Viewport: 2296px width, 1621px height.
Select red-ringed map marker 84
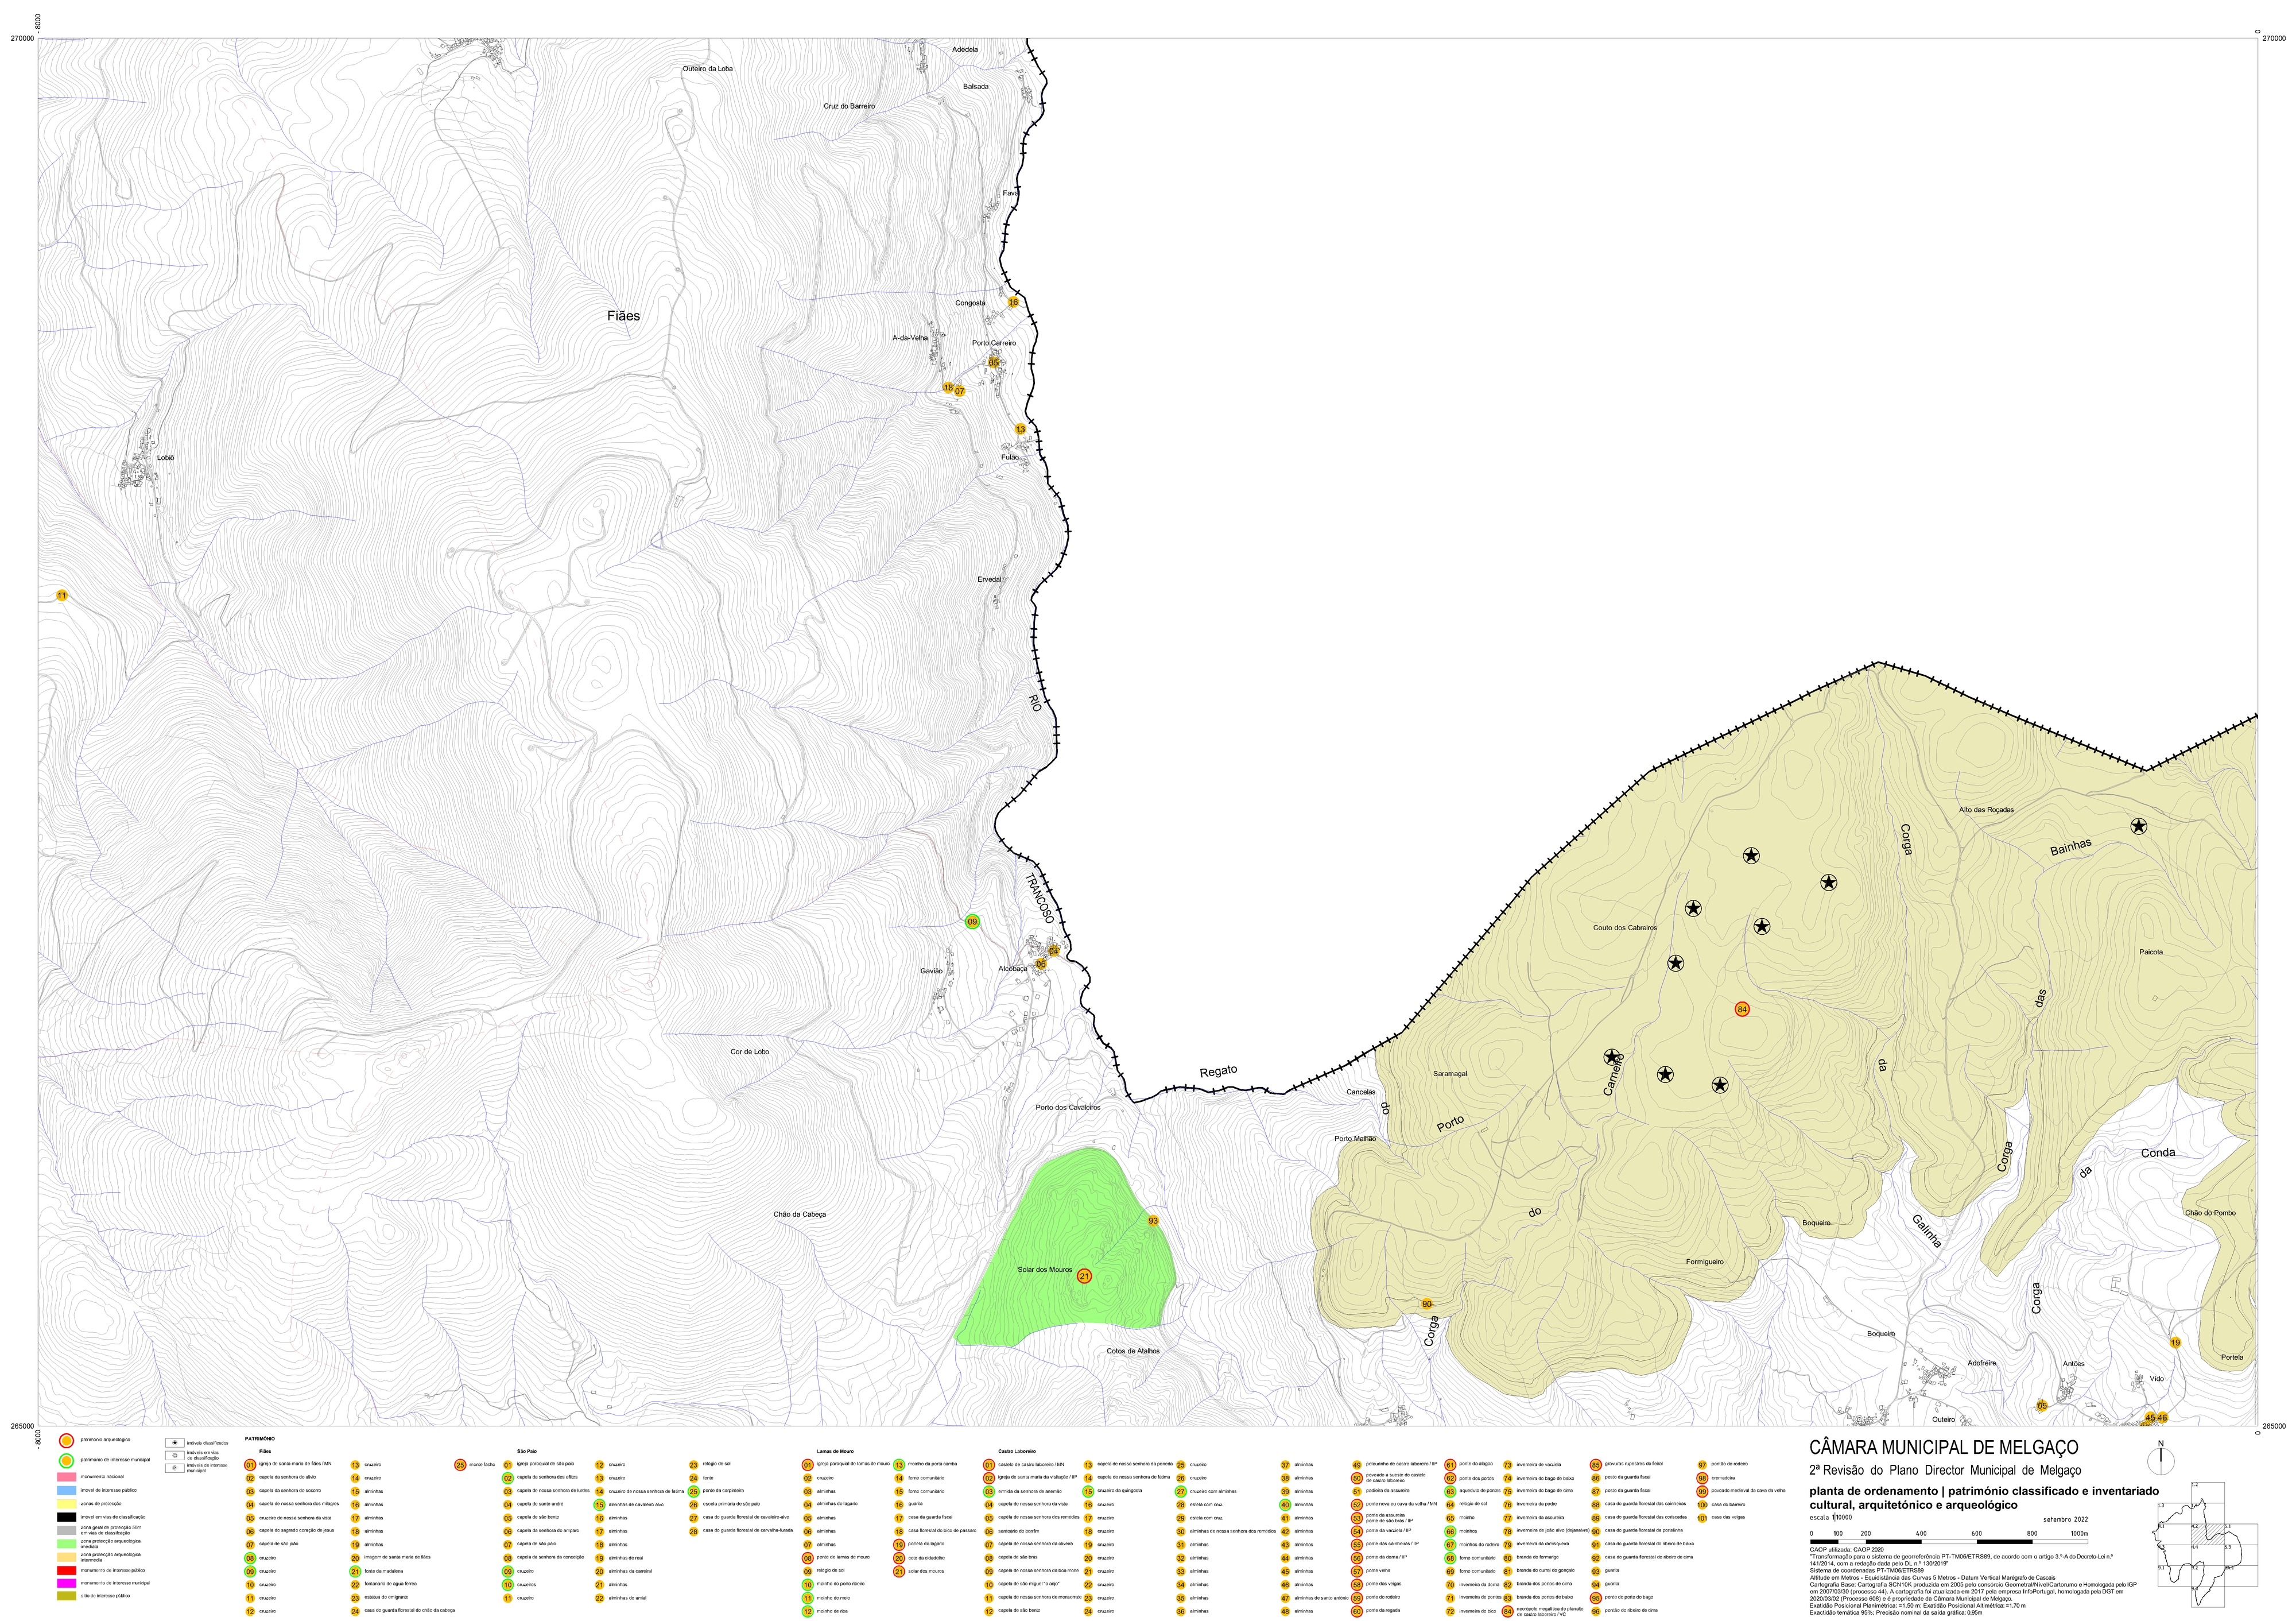(x=1742, y=1009)
